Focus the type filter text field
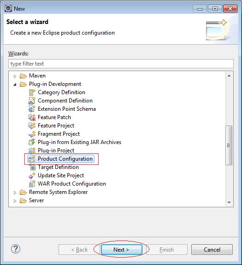Screen dimensions: 242x265 (121, 64)
